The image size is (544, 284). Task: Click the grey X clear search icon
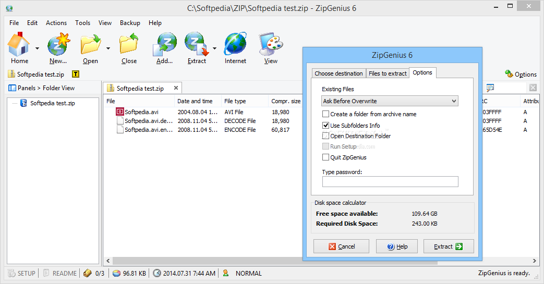533,88
